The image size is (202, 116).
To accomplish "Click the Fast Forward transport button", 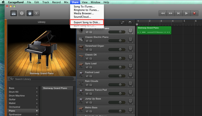I will (x=171, y=13).
